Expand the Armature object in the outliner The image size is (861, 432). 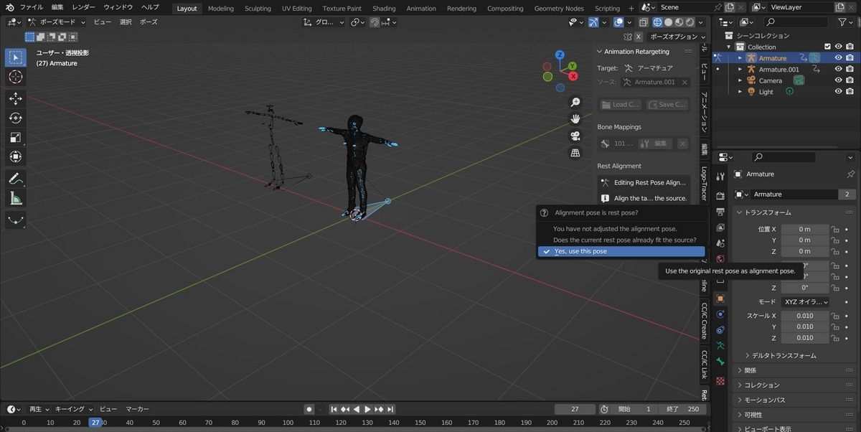coord(740,58)
